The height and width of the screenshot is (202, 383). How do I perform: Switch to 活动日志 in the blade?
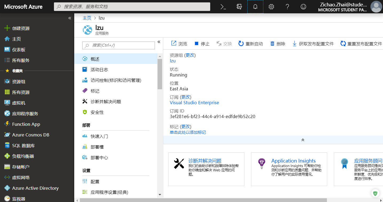coord(99,70)
